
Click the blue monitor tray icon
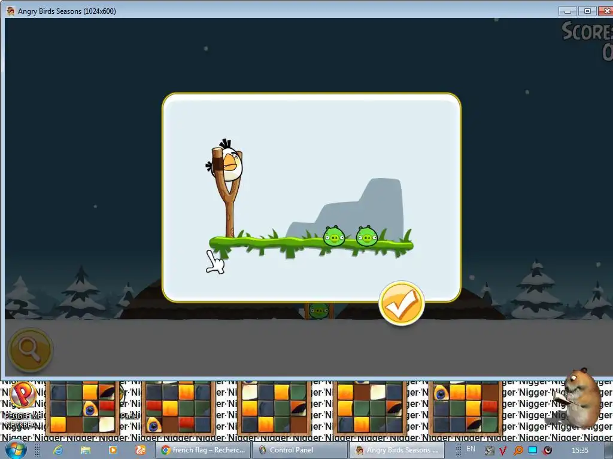coord(533,450)
